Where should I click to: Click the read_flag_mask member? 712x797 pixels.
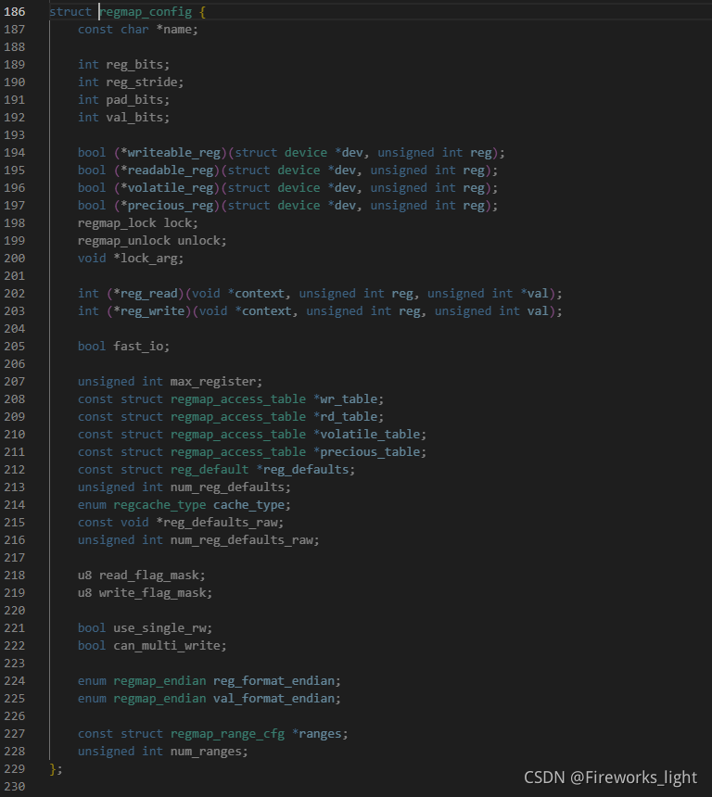149,576
